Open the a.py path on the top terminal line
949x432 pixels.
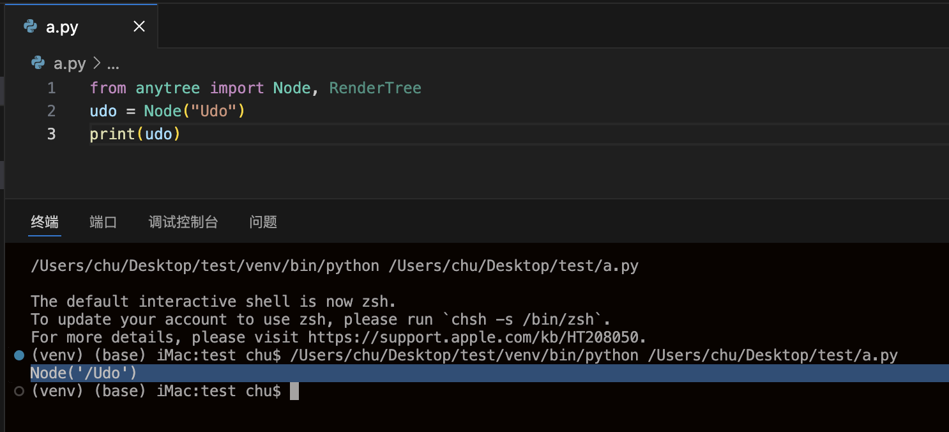(x=513, y=266)
